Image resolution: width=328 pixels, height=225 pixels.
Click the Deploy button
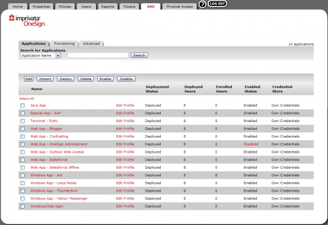[66, 79]
